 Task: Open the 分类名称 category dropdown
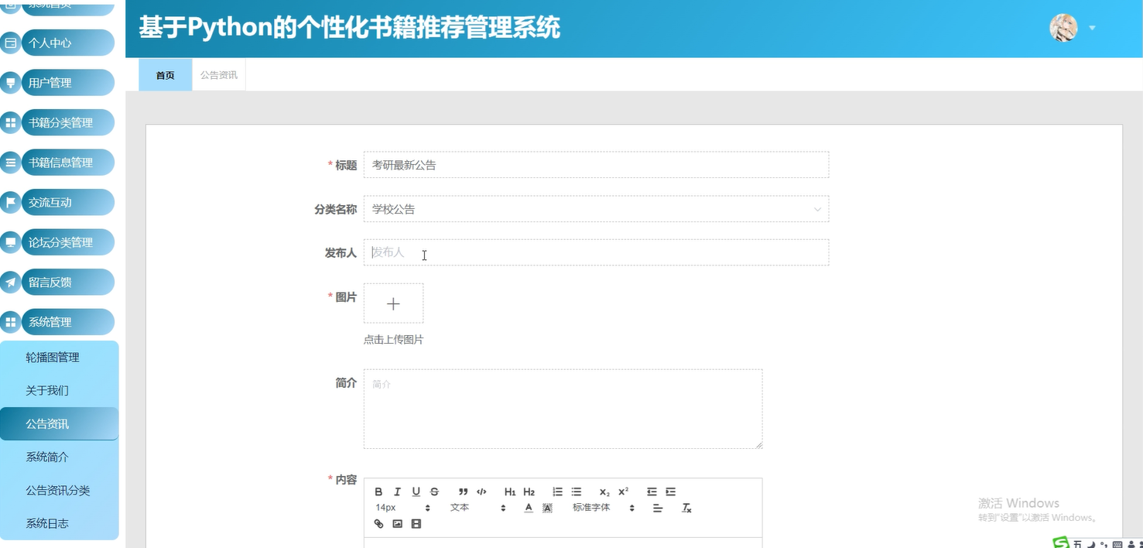pos(596,209)
